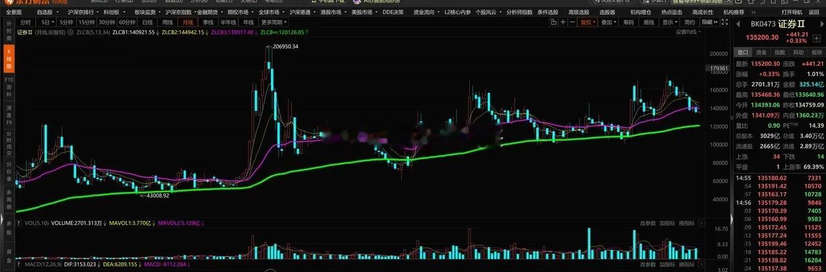Switch to 分时 chart
The width and height of the screenshot is (826, 272).
pos(25,22)
